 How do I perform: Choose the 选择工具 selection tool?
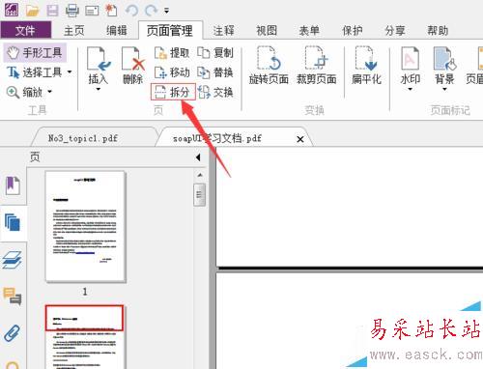coord(35,72)
